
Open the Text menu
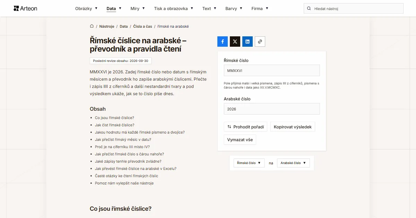click(x=209, y=8)
